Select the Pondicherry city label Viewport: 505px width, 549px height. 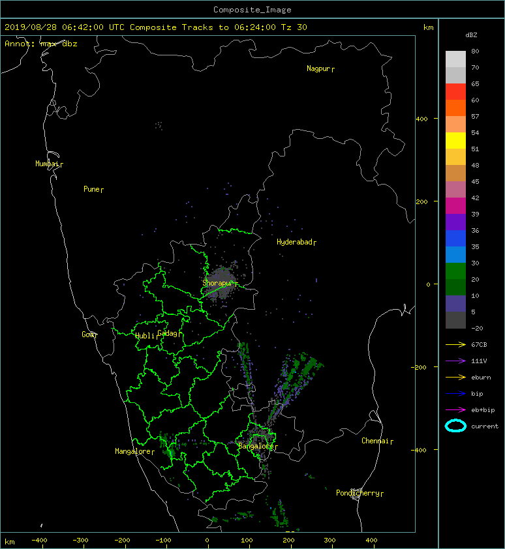tap(360, 493)
